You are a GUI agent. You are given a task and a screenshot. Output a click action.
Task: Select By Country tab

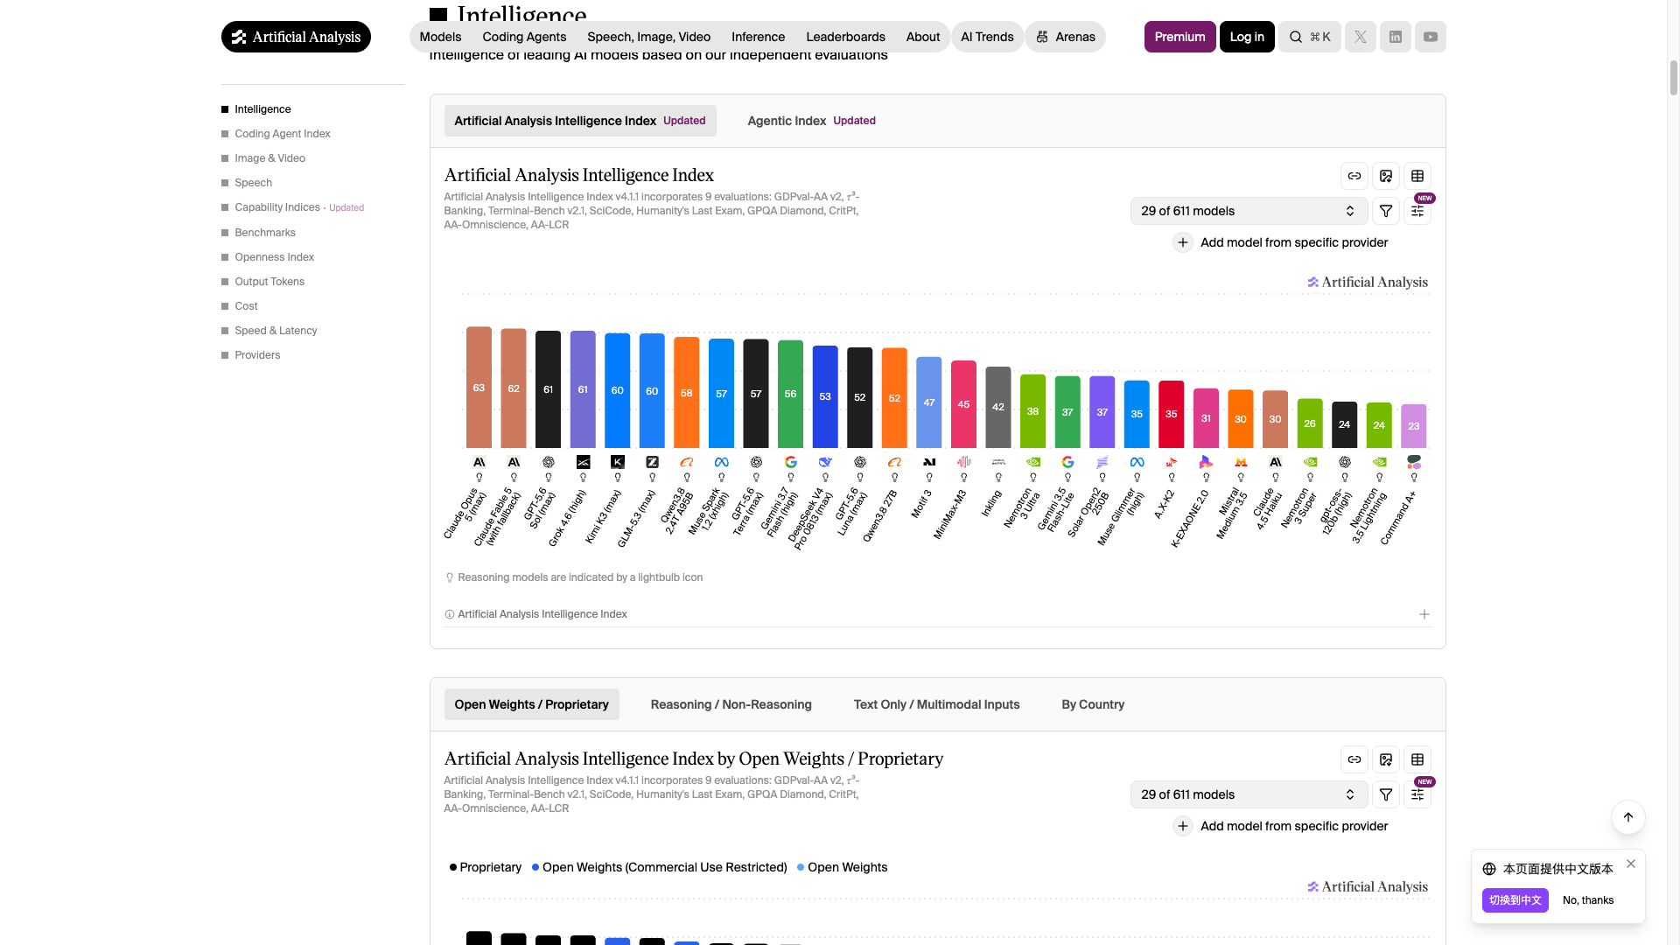point(1093,704)
